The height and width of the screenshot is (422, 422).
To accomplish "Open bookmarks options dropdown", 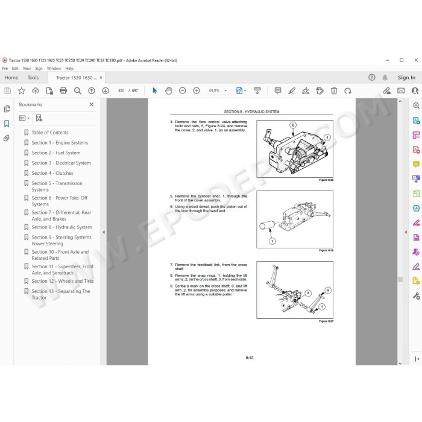I will pyautogui.click(x=24, y=118).
